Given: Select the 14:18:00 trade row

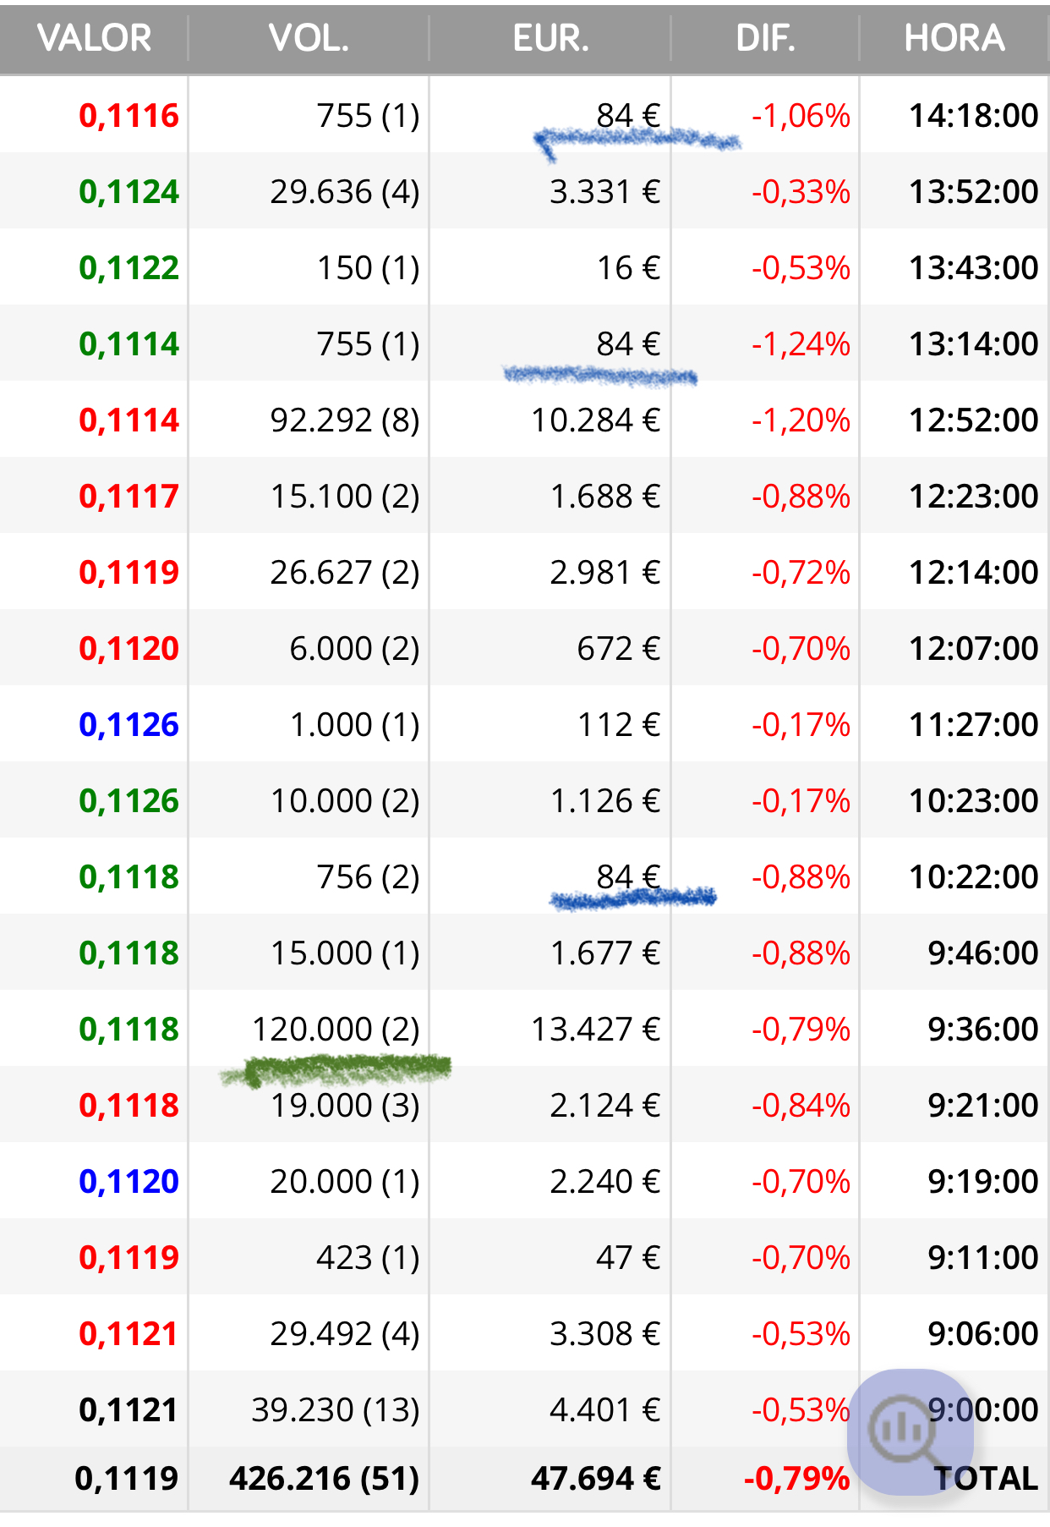Looking at the screenshot, I should 524,115.
